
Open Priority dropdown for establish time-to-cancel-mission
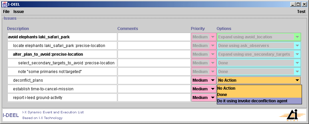point(203,89)
